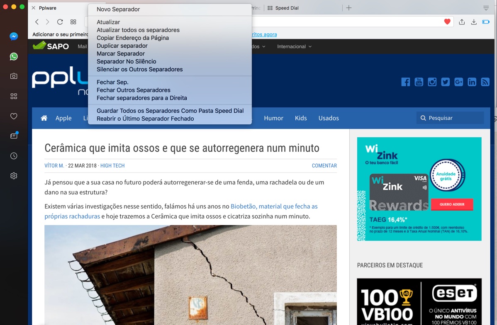Click inside the Pesquisar search field
Viewport: 497px width, 325px height.
pos(450,118)
